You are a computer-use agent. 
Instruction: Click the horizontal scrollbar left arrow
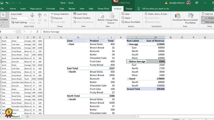pyautogui.click(x=137, y=117)
